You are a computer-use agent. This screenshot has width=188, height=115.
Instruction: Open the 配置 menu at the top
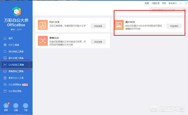[147, 3]
